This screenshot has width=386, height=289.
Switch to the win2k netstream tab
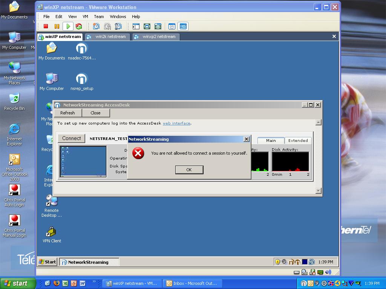click(x=107, y=37)
